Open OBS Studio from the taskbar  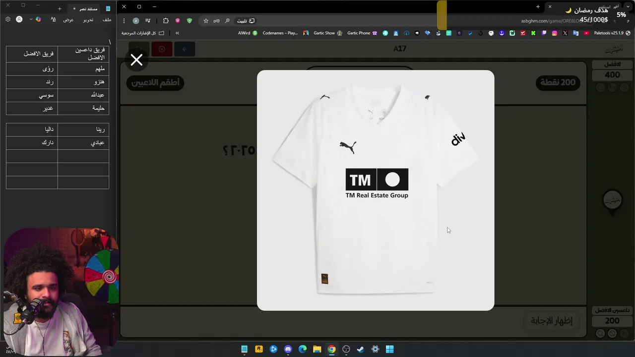[346, 349]
